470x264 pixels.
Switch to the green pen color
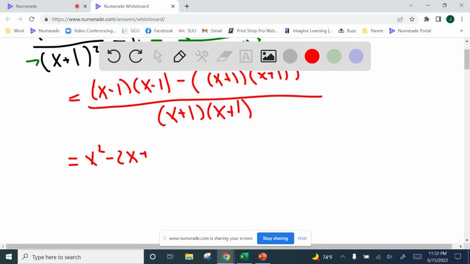[x=334, y=56]
